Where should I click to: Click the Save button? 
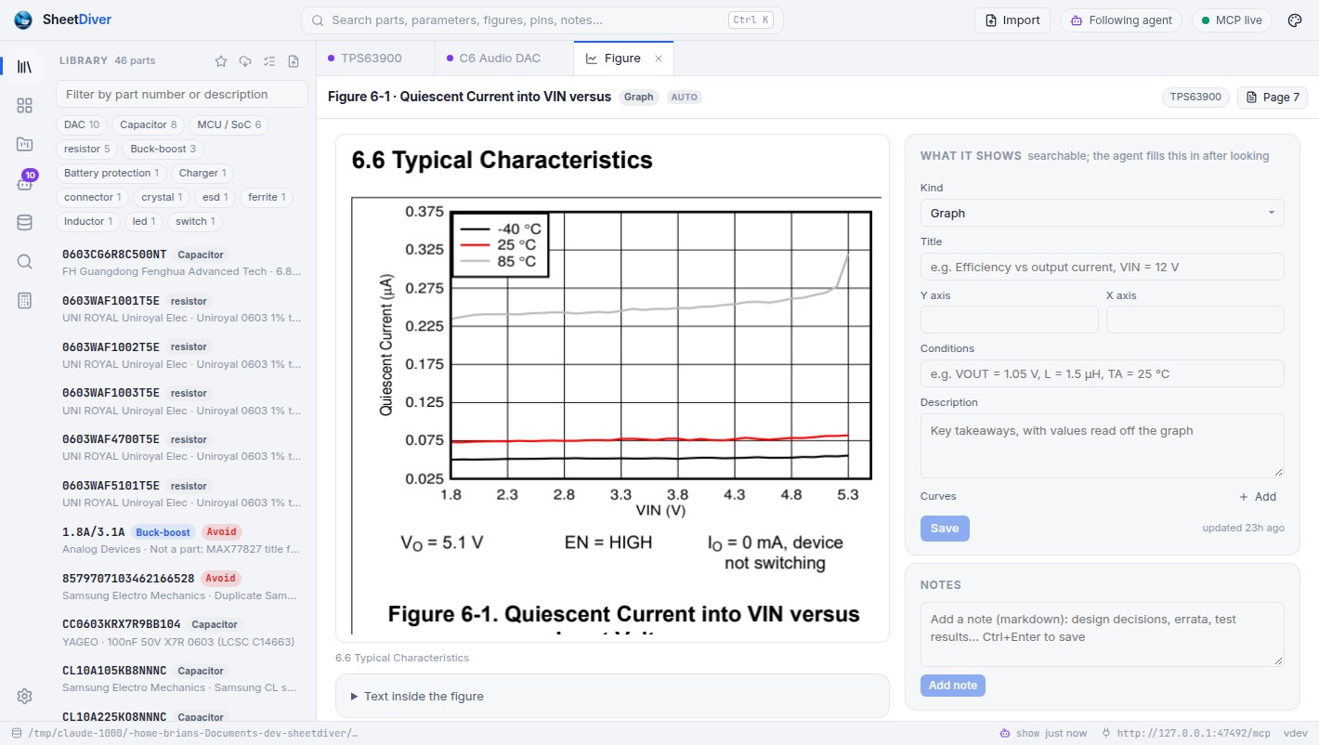click(x=945, y=529)
